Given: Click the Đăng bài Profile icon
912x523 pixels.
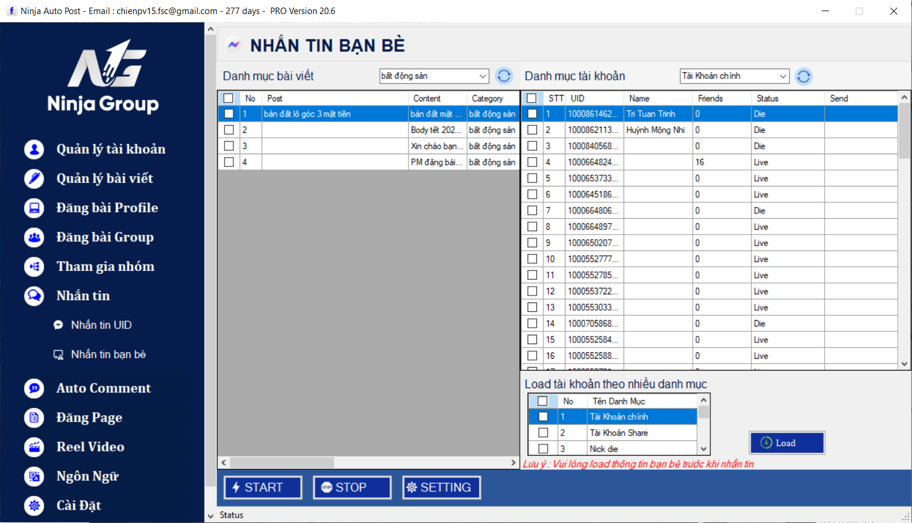Looking at the screenshot, I should coord(34,208).
